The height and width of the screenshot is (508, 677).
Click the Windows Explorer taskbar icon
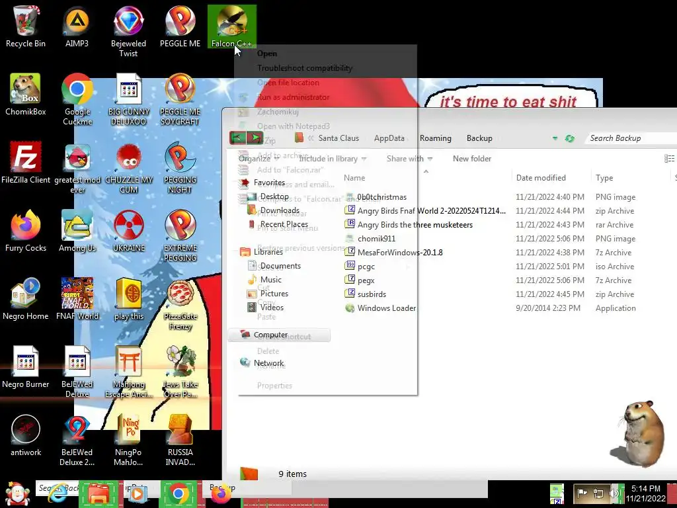98,495
